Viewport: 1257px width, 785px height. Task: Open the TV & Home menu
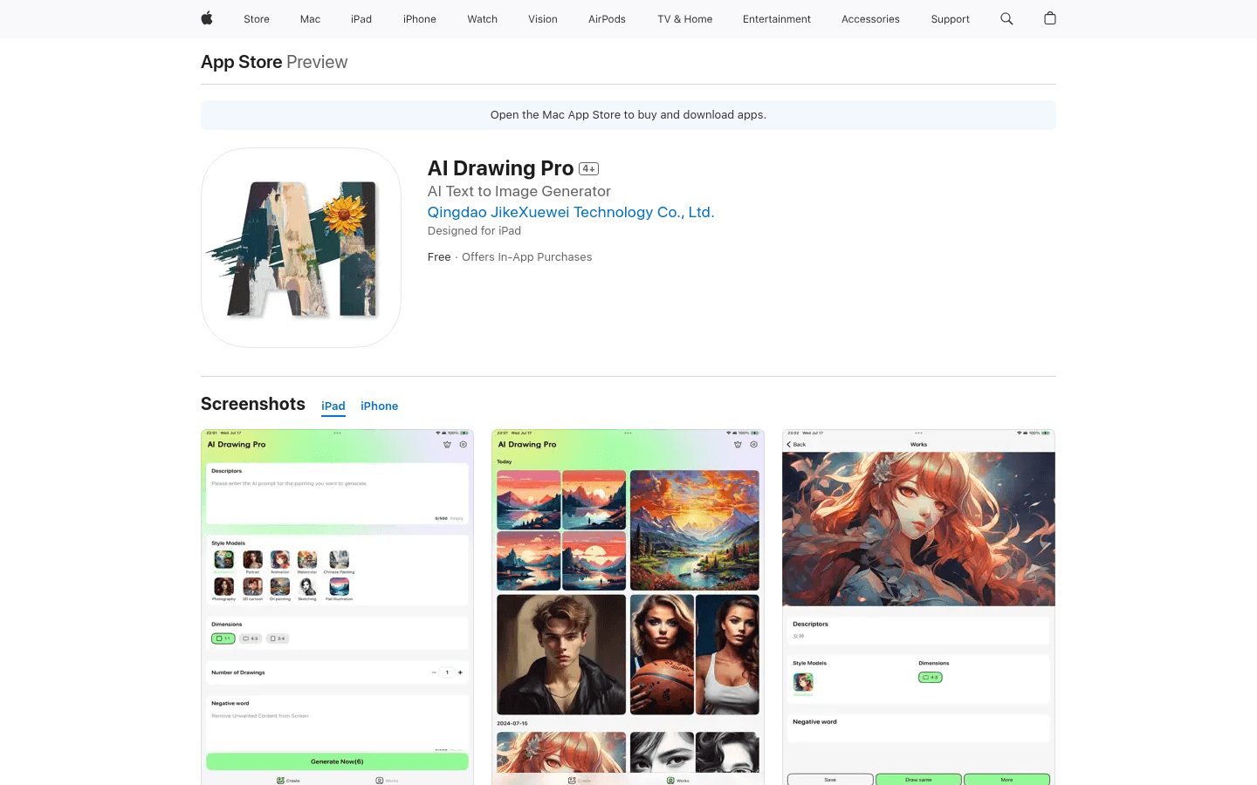[x=685, y=19]
